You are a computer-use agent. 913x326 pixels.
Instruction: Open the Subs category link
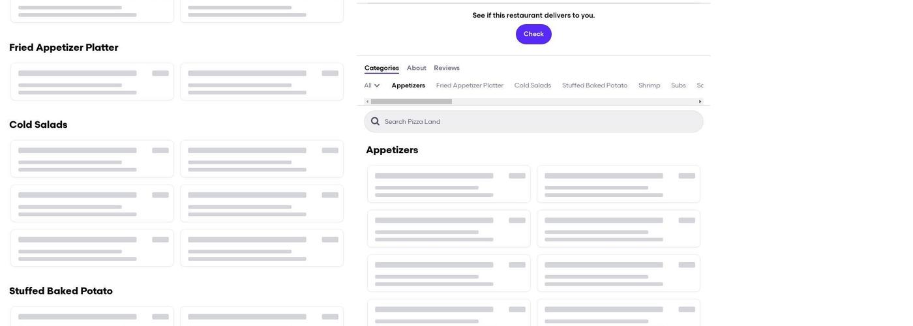click(678, 85)
